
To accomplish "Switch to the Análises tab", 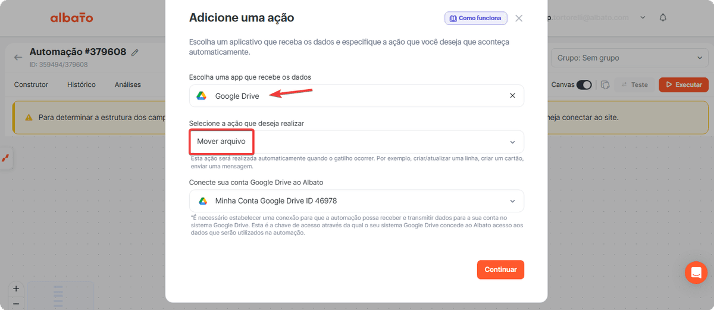I will click(x=128, y=84).
